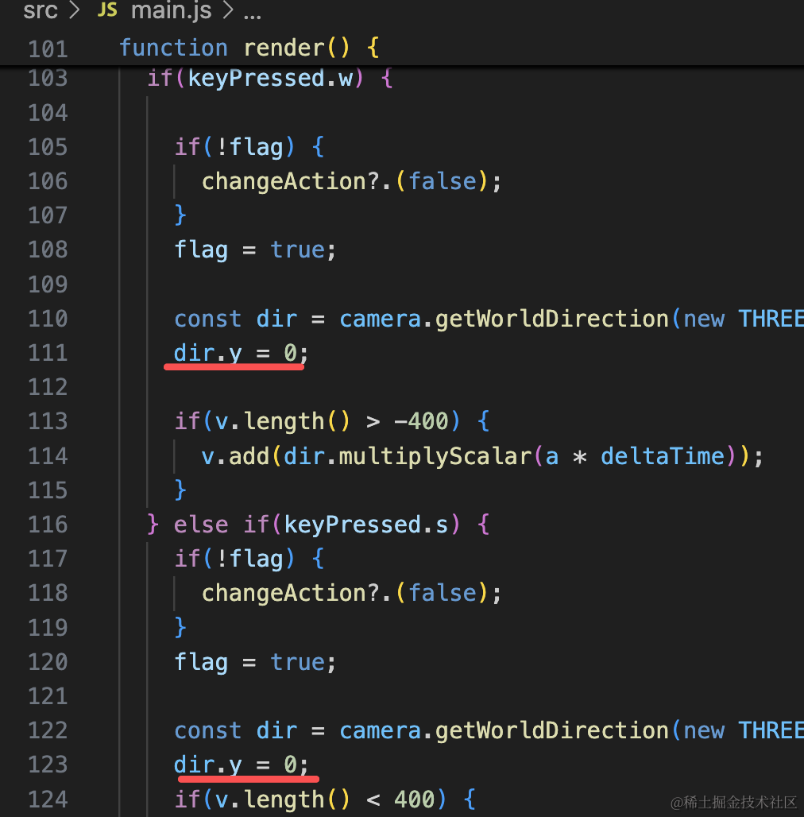Click line number 122
This screenshot has height=817, width=804.
pyautogui.click(x=48, y=730)
